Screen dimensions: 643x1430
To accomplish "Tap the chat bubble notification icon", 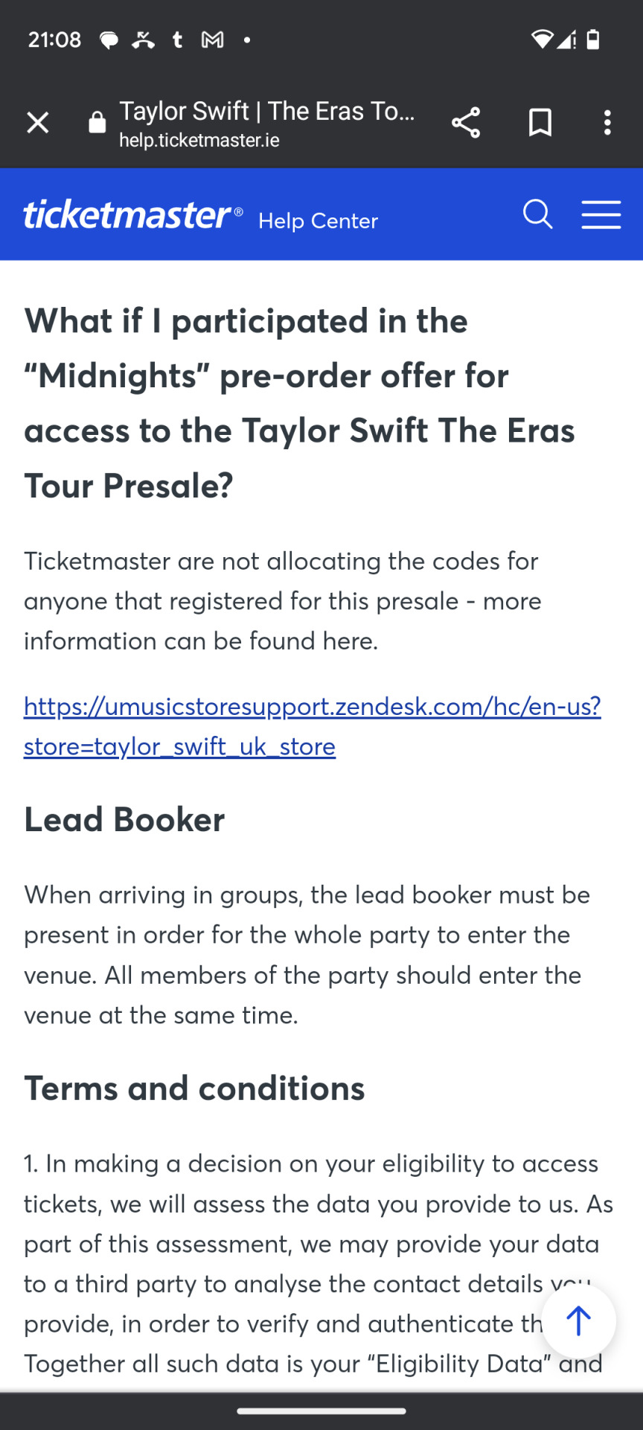I will [109, 40].
